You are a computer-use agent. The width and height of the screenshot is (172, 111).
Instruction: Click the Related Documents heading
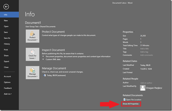coord(133,95)
